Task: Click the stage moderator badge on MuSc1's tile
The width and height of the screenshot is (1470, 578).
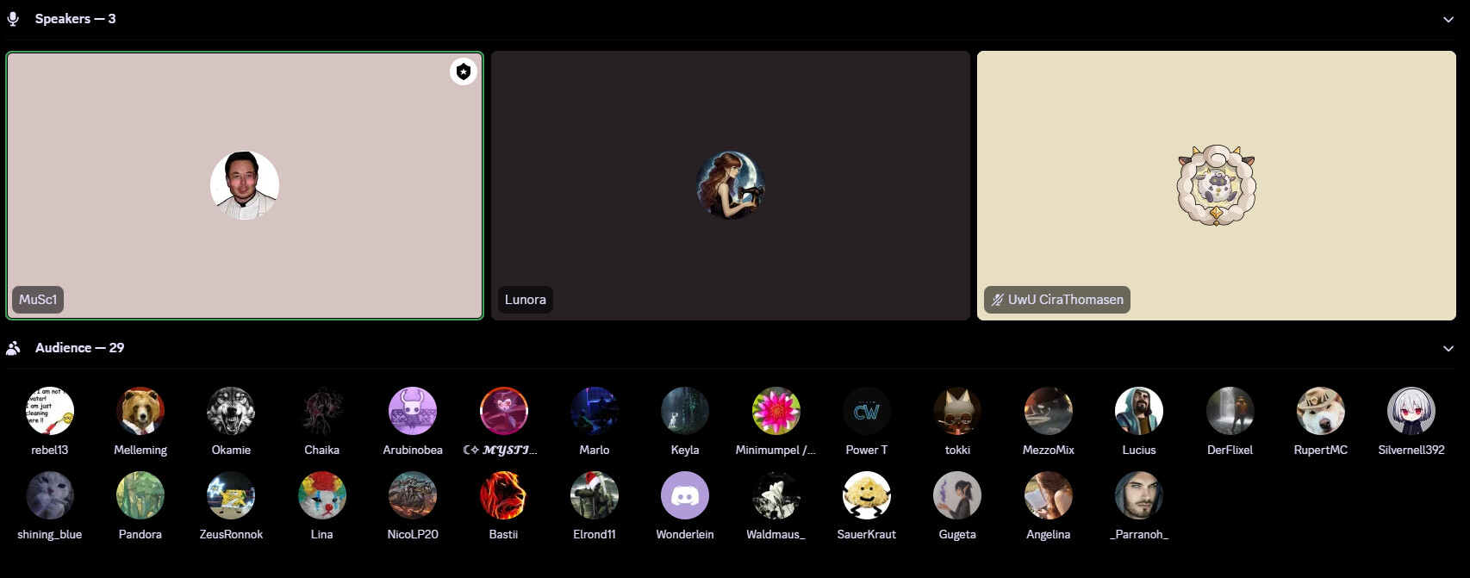Action: coord(464,71)
